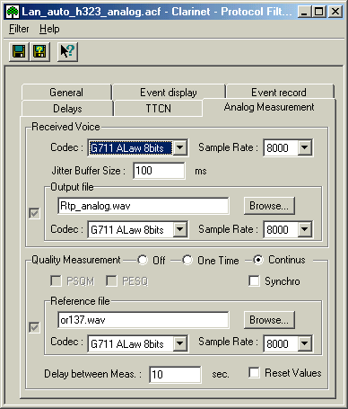Image resolution: width=348 pixels, height=409 pixels.
Task: Switch to the General tab
Action: [66, 93]
